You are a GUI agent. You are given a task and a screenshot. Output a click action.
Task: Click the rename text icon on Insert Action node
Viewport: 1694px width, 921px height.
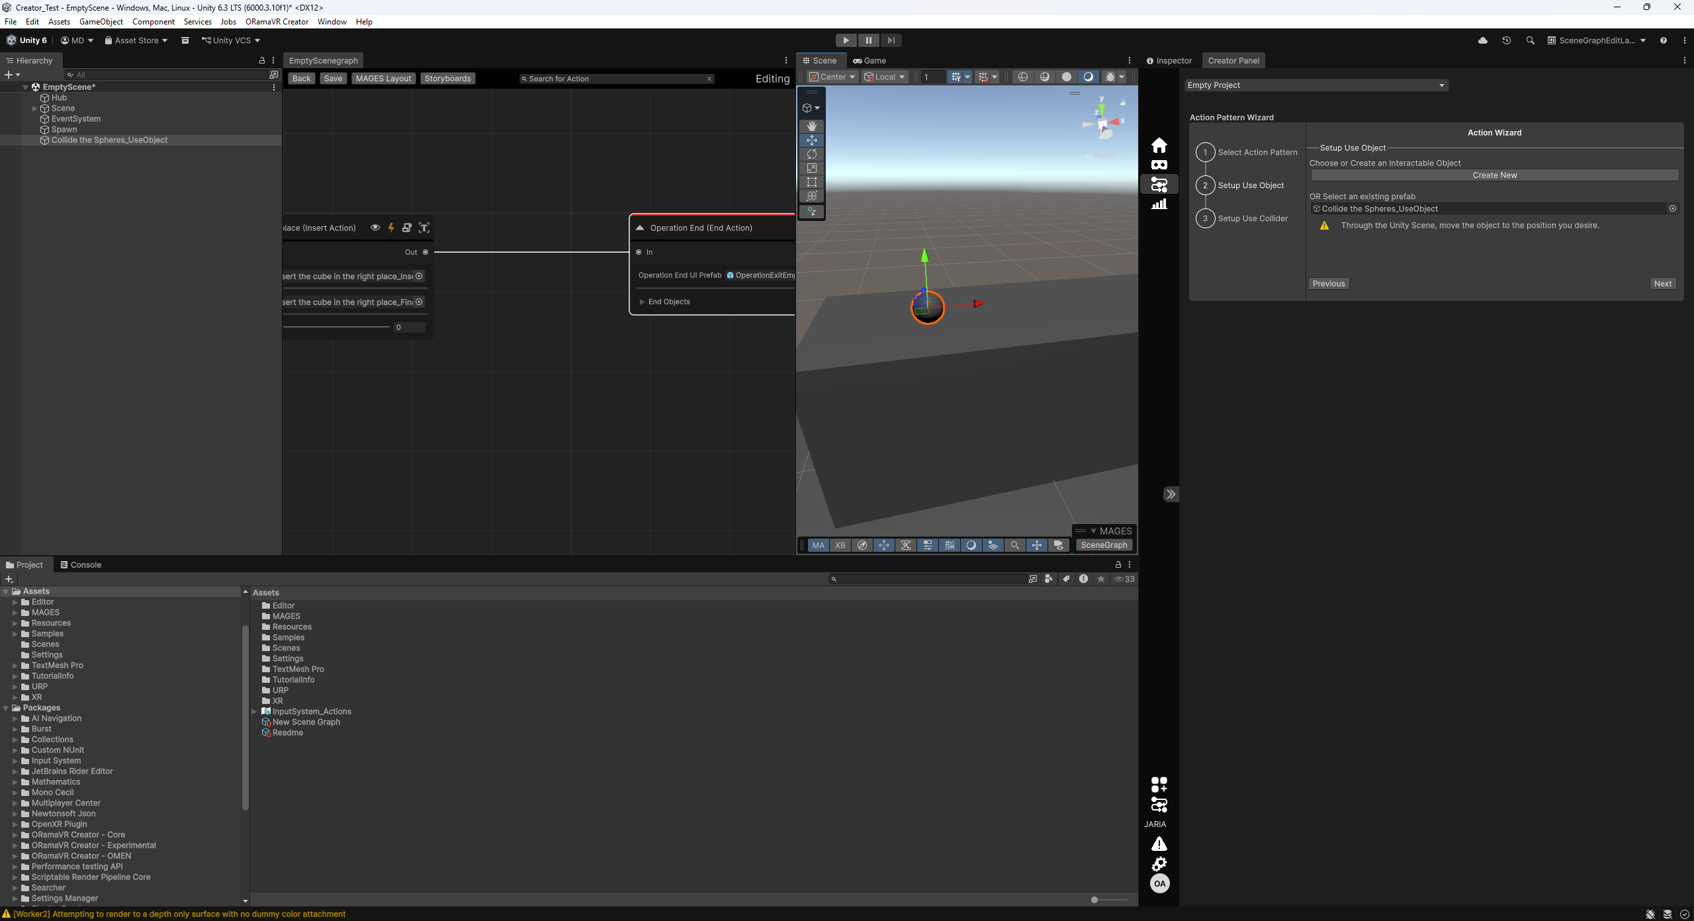[424, 228]
